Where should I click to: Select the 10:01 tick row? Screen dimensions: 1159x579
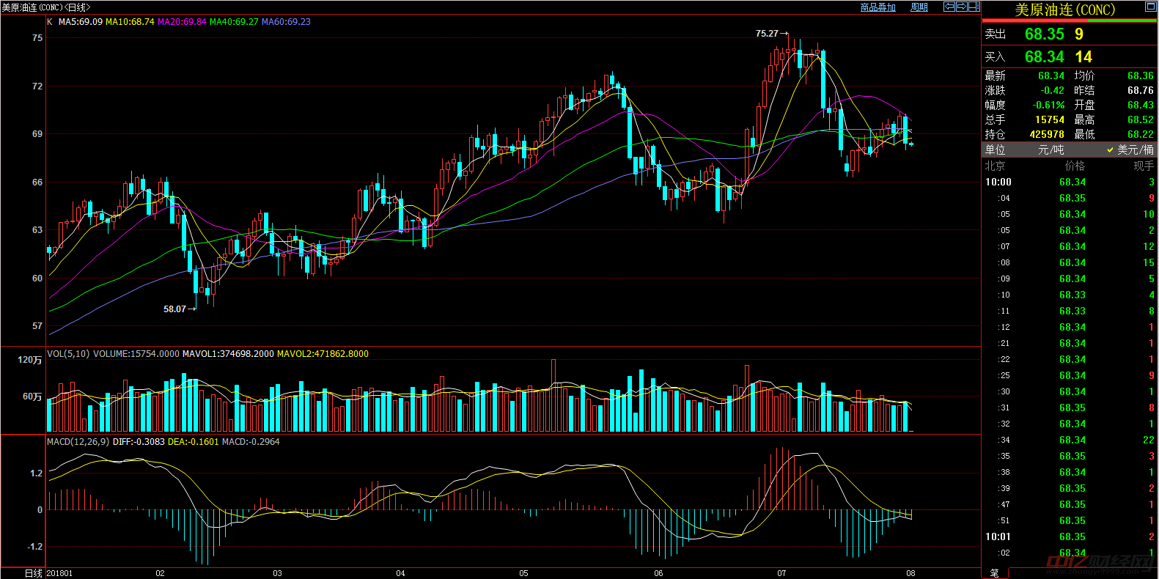coord(1070,537)
